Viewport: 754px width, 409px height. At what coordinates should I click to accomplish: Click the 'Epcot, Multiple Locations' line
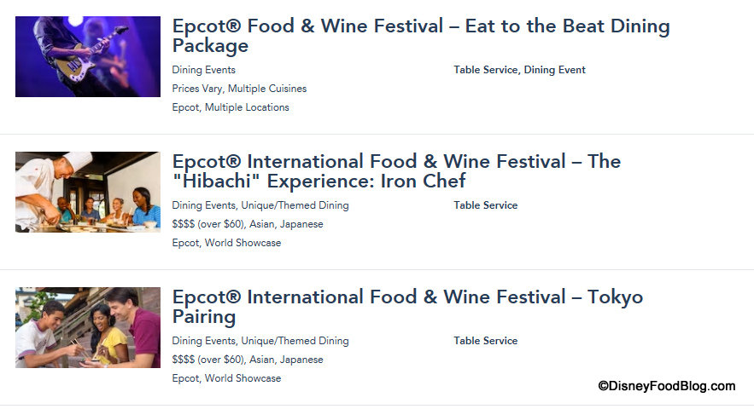[x=231, y=107]
